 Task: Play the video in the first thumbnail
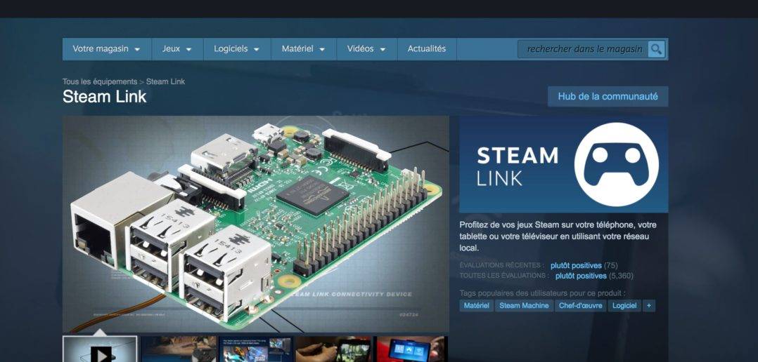click(100, 351)
